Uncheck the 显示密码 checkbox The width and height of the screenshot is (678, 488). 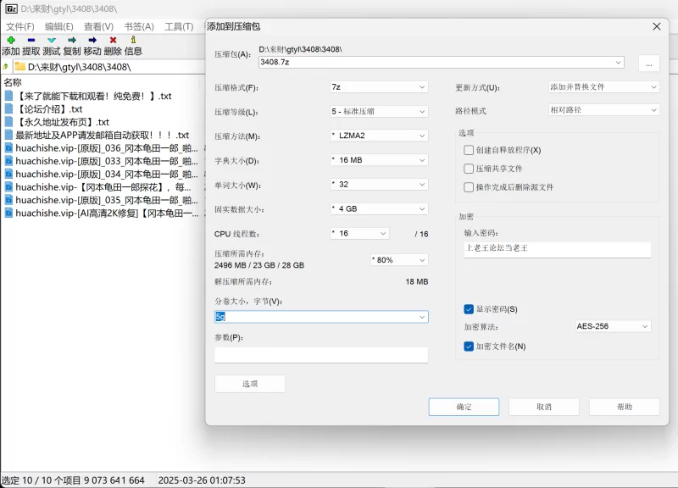[x=469, y=309]
